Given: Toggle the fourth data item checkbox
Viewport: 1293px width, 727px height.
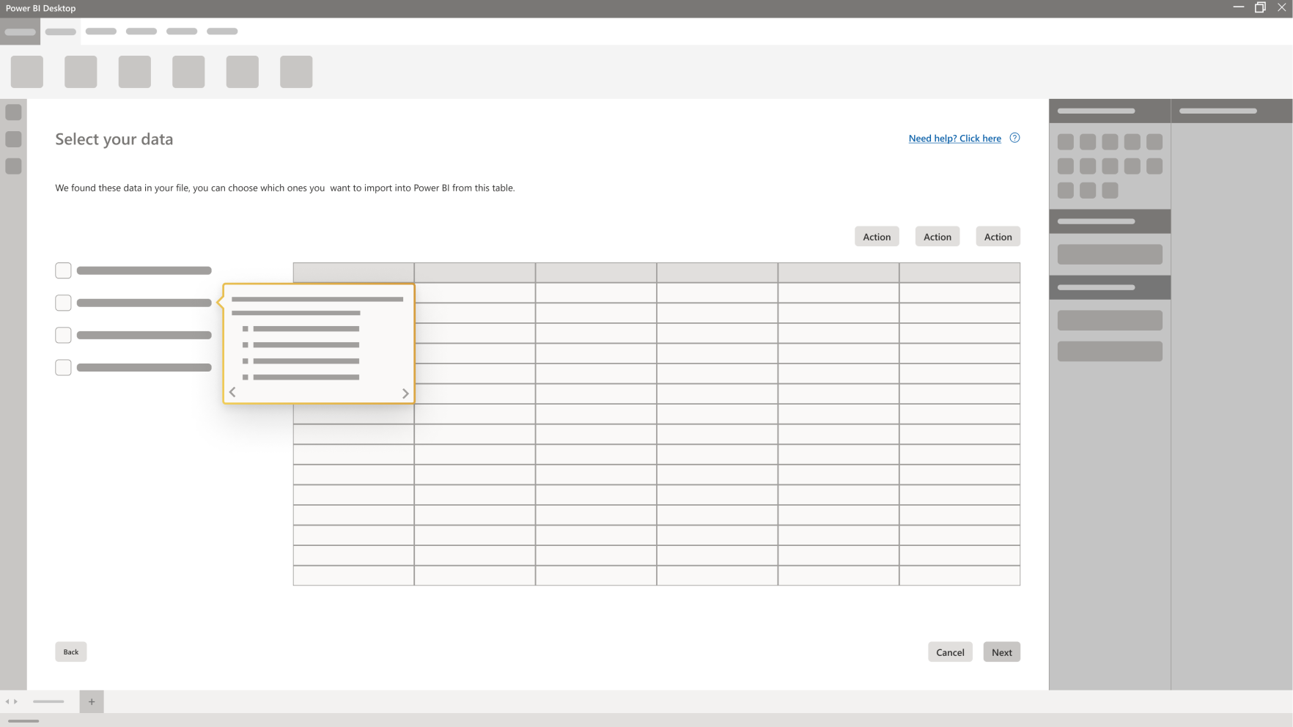Looking at the screenshot, I should click(x=64, y=367).
